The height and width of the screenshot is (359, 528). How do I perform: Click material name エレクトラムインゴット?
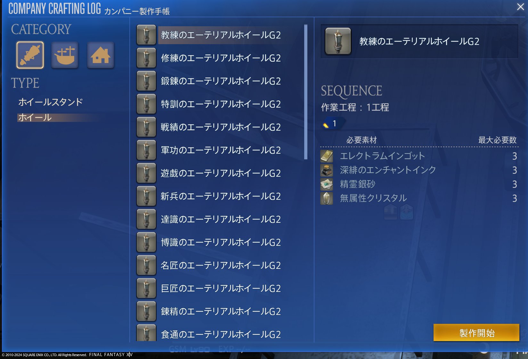(382, 156)
